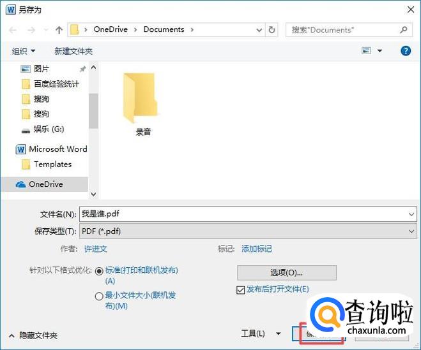Click 新建文件夹 button

(73, 51)
